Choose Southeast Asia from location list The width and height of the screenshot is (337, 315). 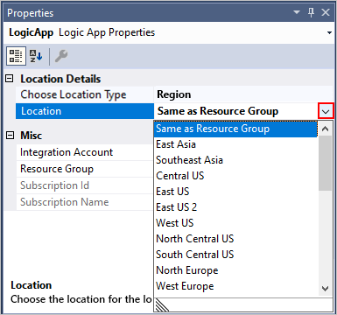pos(235,160)
